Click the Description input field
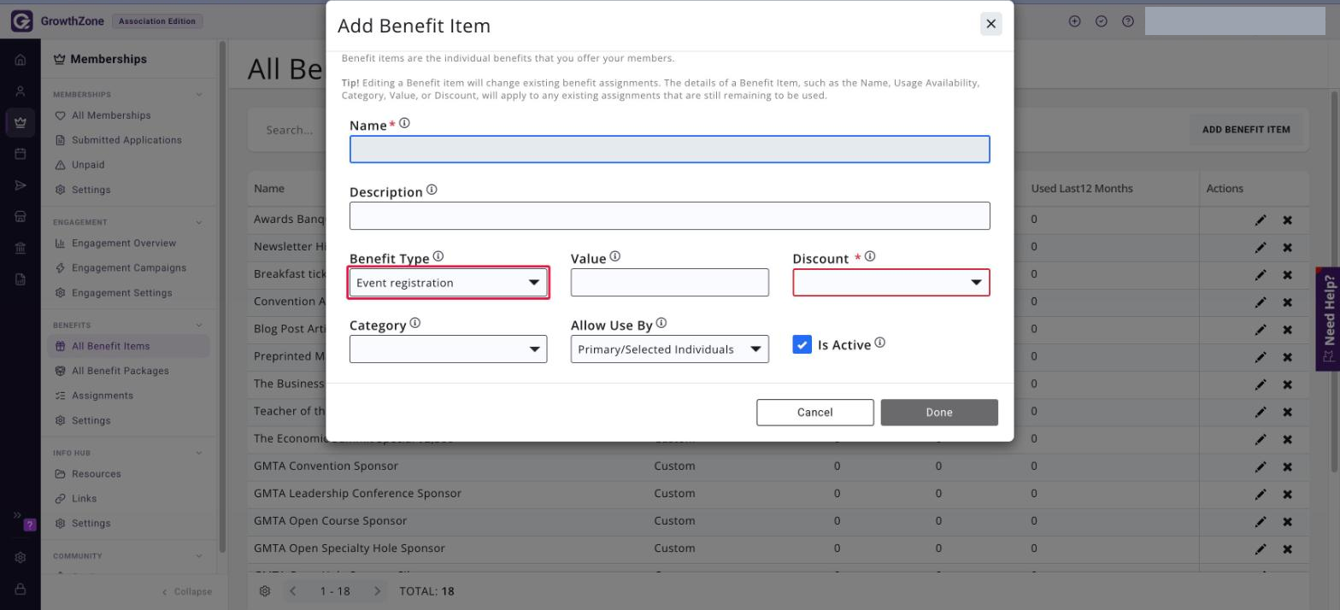The width and height of the screenshot is (1340, 610). pyautogui.click(x=670, y=216)
